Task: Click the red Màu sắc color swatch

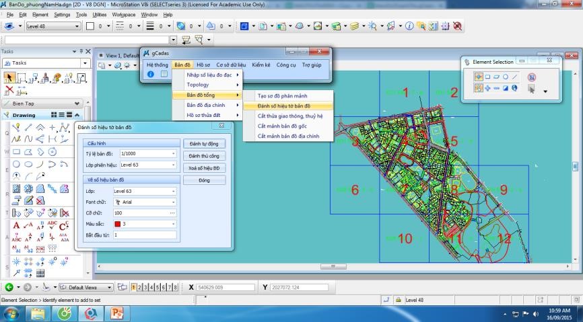Action: [x=117, y=223]
